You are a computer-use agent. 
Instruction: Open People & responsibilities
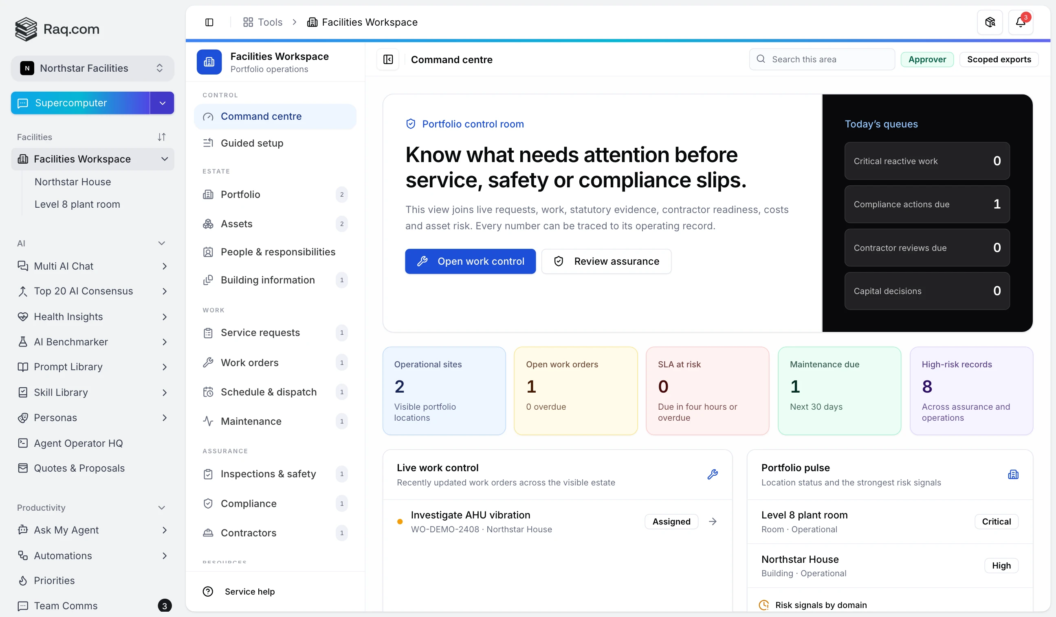(x=275, y=252)
